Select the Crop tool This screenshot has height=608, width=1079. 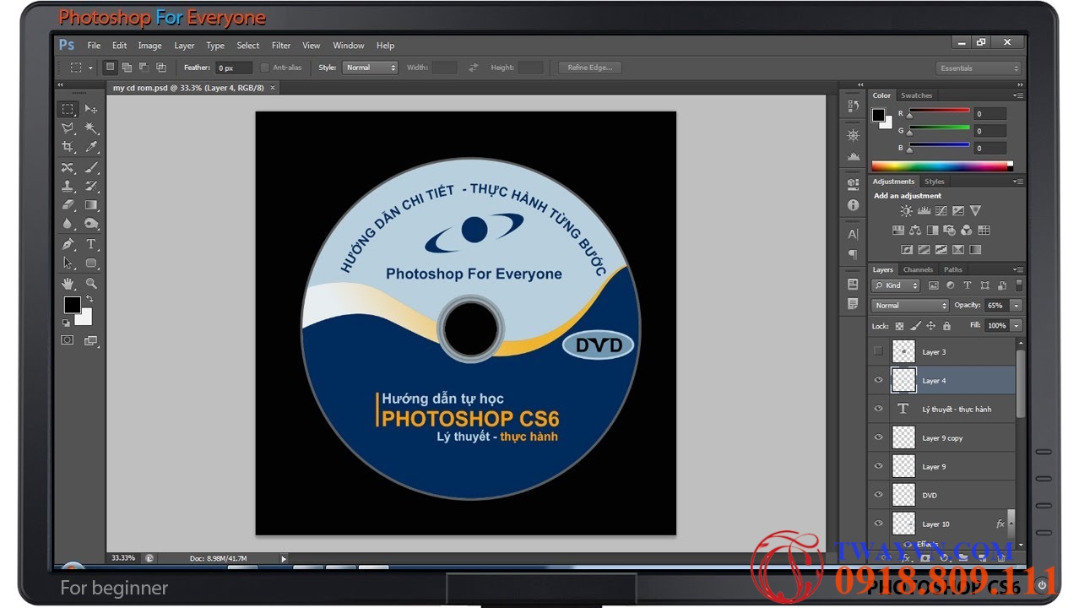[x=68, y=147]
